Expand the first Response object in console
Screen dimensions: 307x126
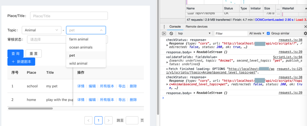point(167,45)
